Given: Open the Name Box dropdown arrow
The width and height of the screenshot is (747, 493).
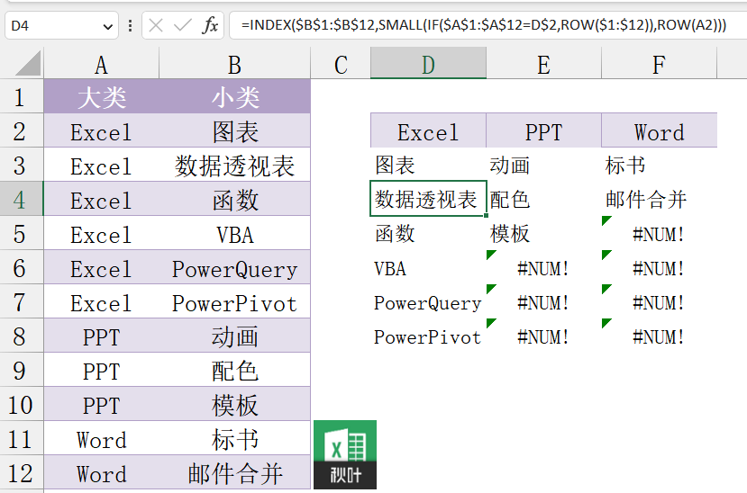Looking at the screenshot, I should (x=107, y=27).
